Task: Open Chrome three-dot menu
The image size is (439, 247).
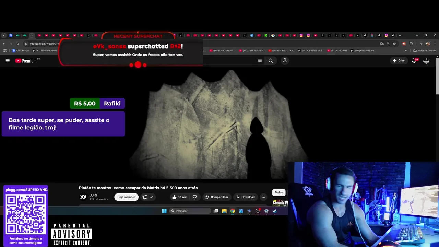Action: (435, 44)
